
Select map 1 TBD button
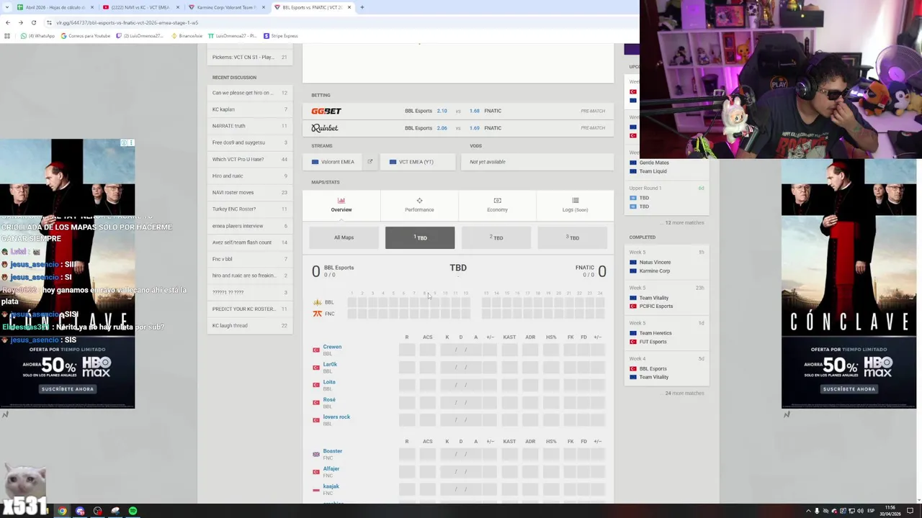420,237
